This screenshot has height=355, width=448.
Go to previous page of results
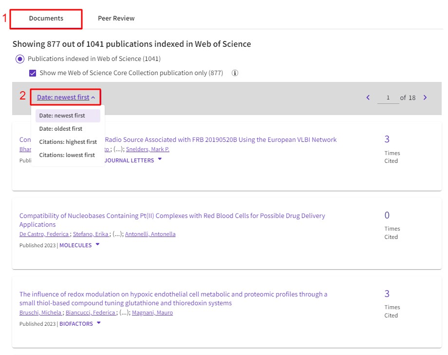[x=368, y=98]
